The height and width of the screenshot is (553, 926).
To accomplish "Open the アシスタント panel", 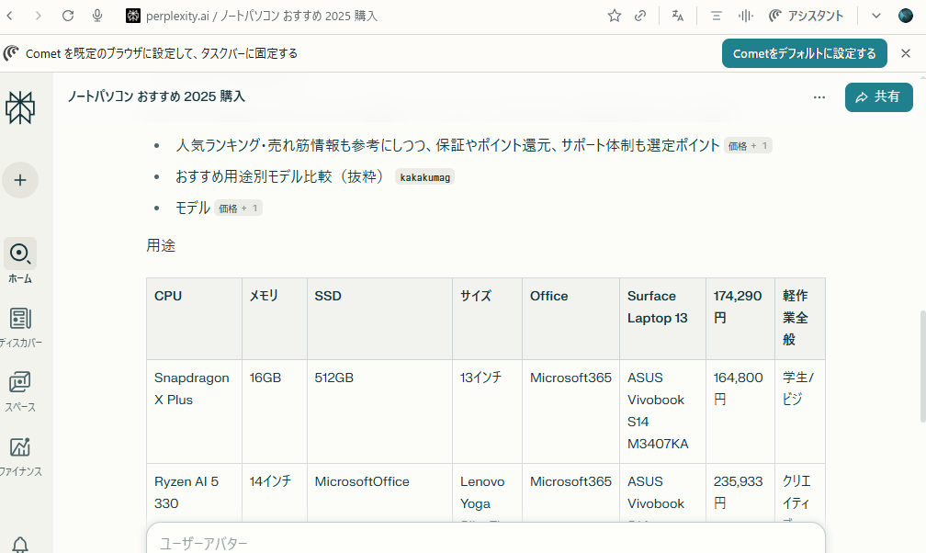I will click(806, 16).
